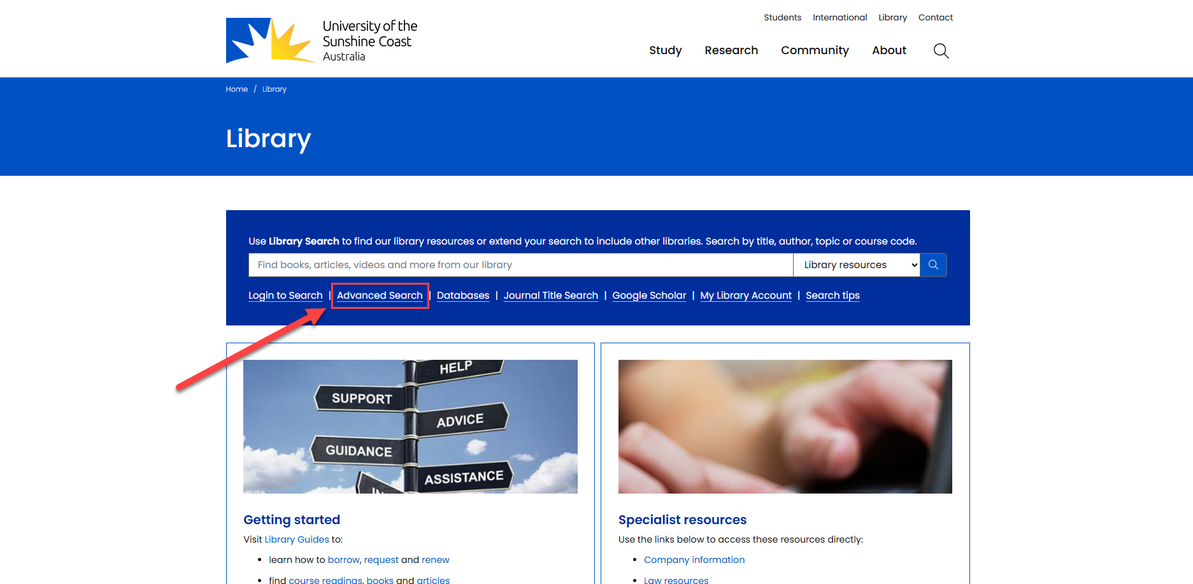
Task: Open the Community menu
Action: [815, 50]
